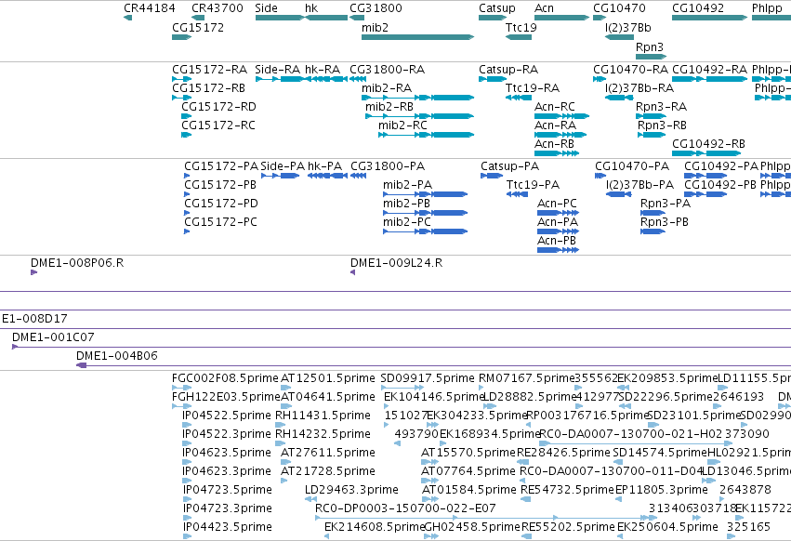Click the DME1-004B06 clone label
Viewport: 791px width, 541px height.
tap(117, 356)
